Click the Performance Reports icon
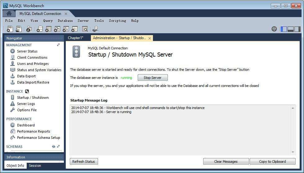Viewport: 304px width, 173px height. [13, 131]
